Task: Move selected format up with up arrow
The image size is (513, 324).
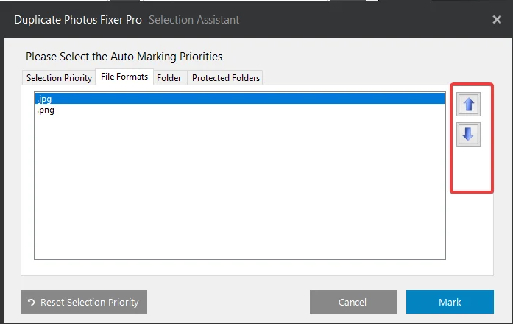Action: tap(468, 105)
